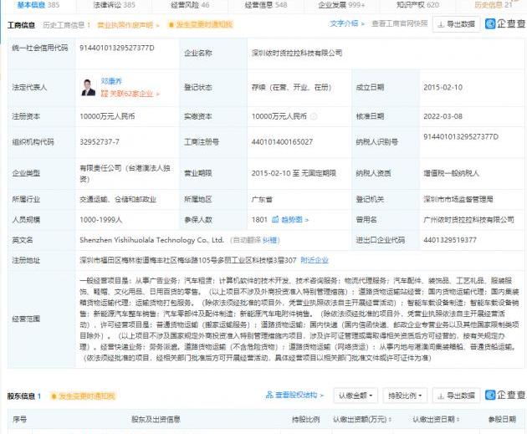The width and height of the screenshot is (527, 434).
Task: Open 文字介绍 link
Action: pos(346,23)
